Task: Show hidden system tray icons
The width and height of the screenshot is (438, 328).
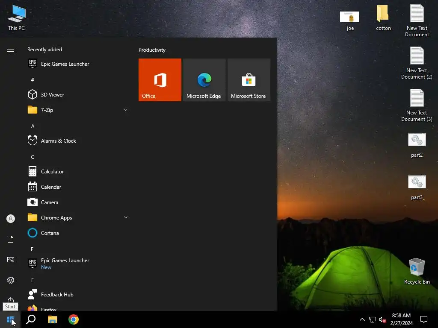Action: pos(362,319)
